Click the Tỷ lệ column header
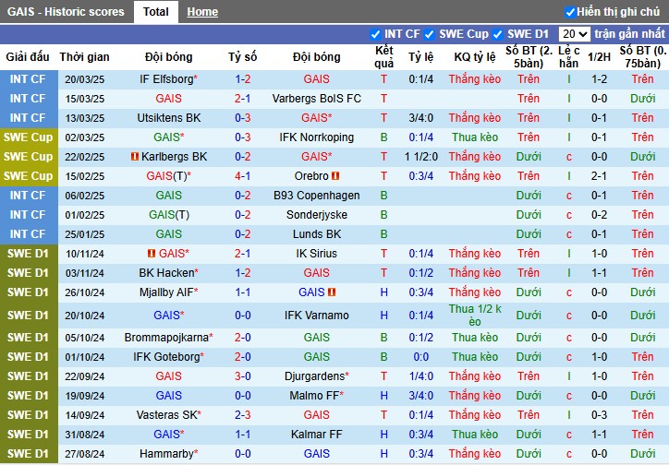This screenshot has width=669, height=465. click(x=420, y=56)
